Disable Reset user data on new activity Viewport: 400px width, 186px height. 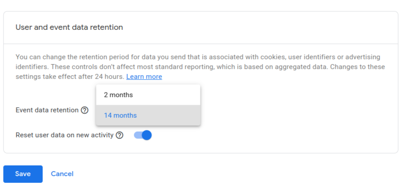coord(143,135)
